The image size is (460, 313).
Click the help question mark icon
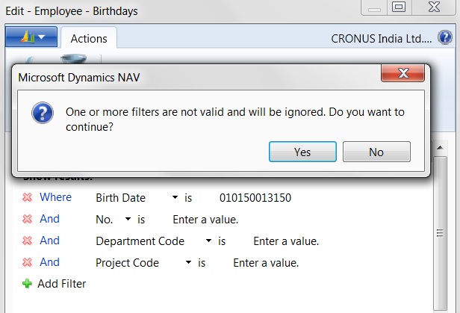(x=445, y=37)
